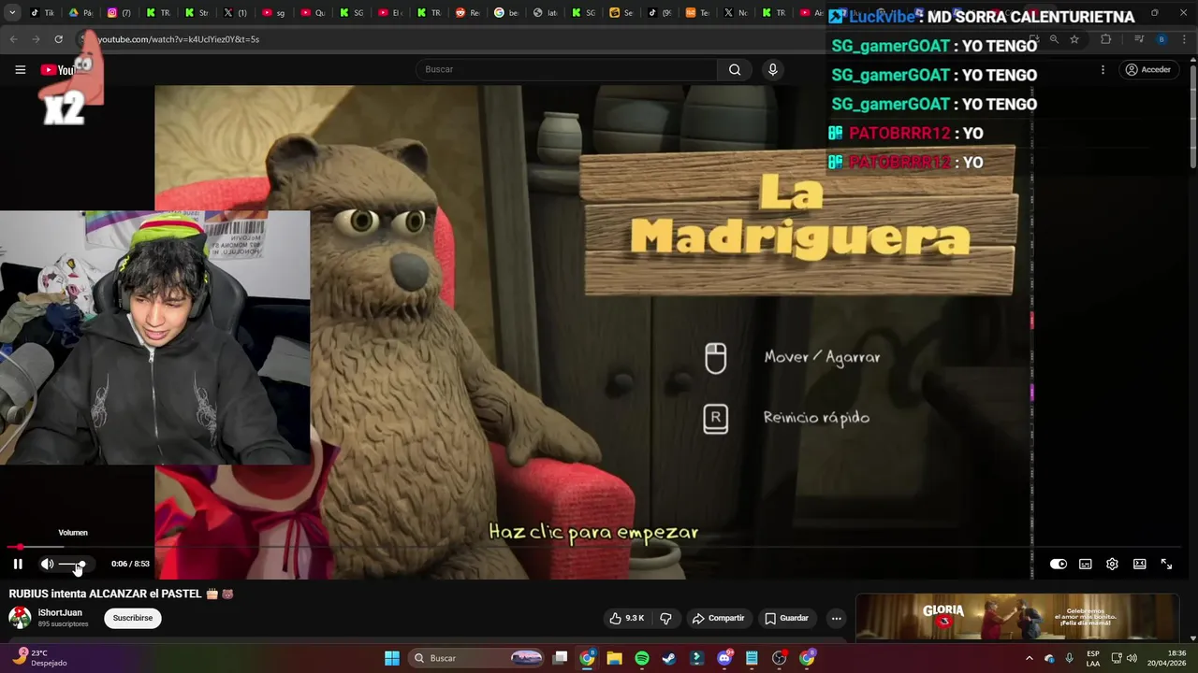Open the 23°C Despejado weather widget

click(x=39, y=658)
